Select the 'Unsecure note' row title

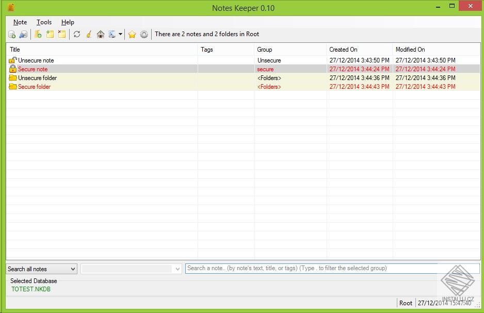[36, 60]
